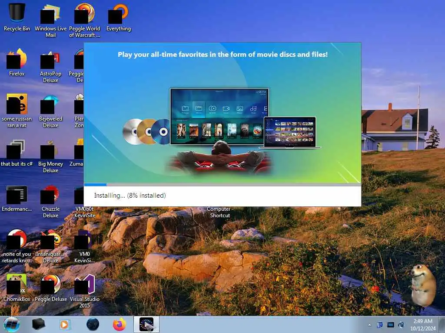
Task: Show hidden system tray icons
Action: click(369, 325)
